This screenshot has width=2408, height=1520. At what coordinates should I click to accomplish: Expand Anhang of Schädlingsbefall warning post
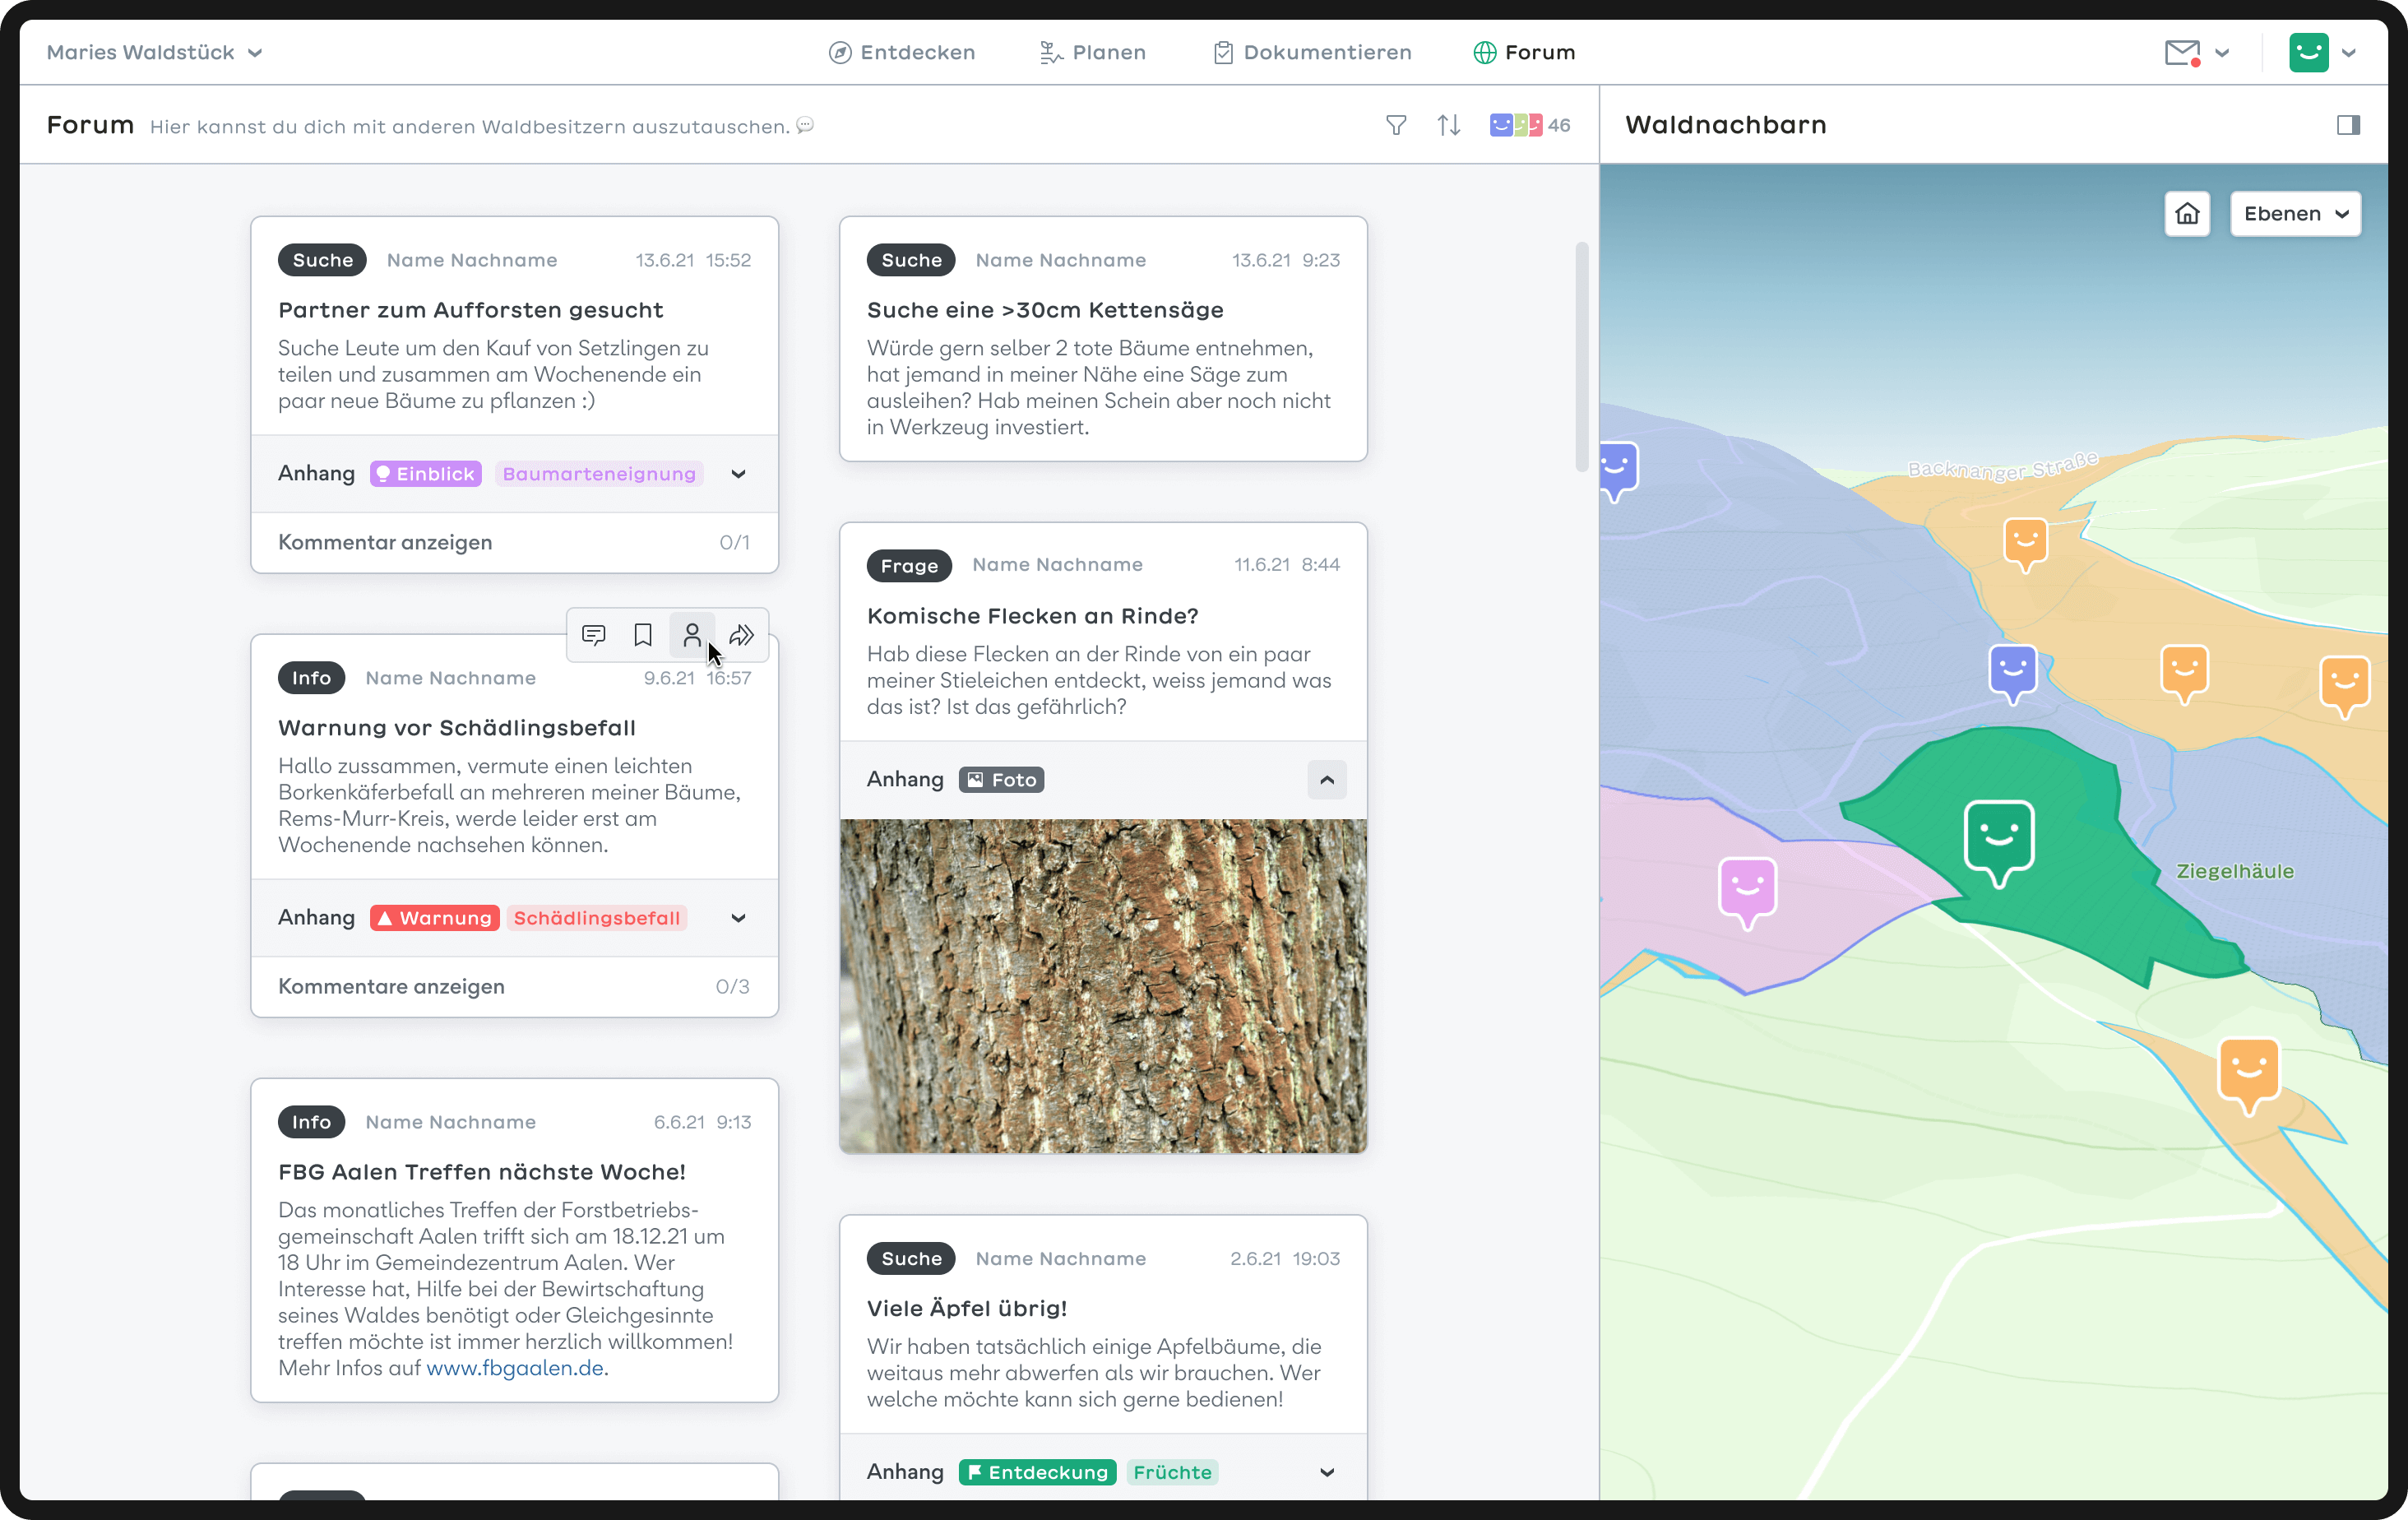click(x=738, y=918)
